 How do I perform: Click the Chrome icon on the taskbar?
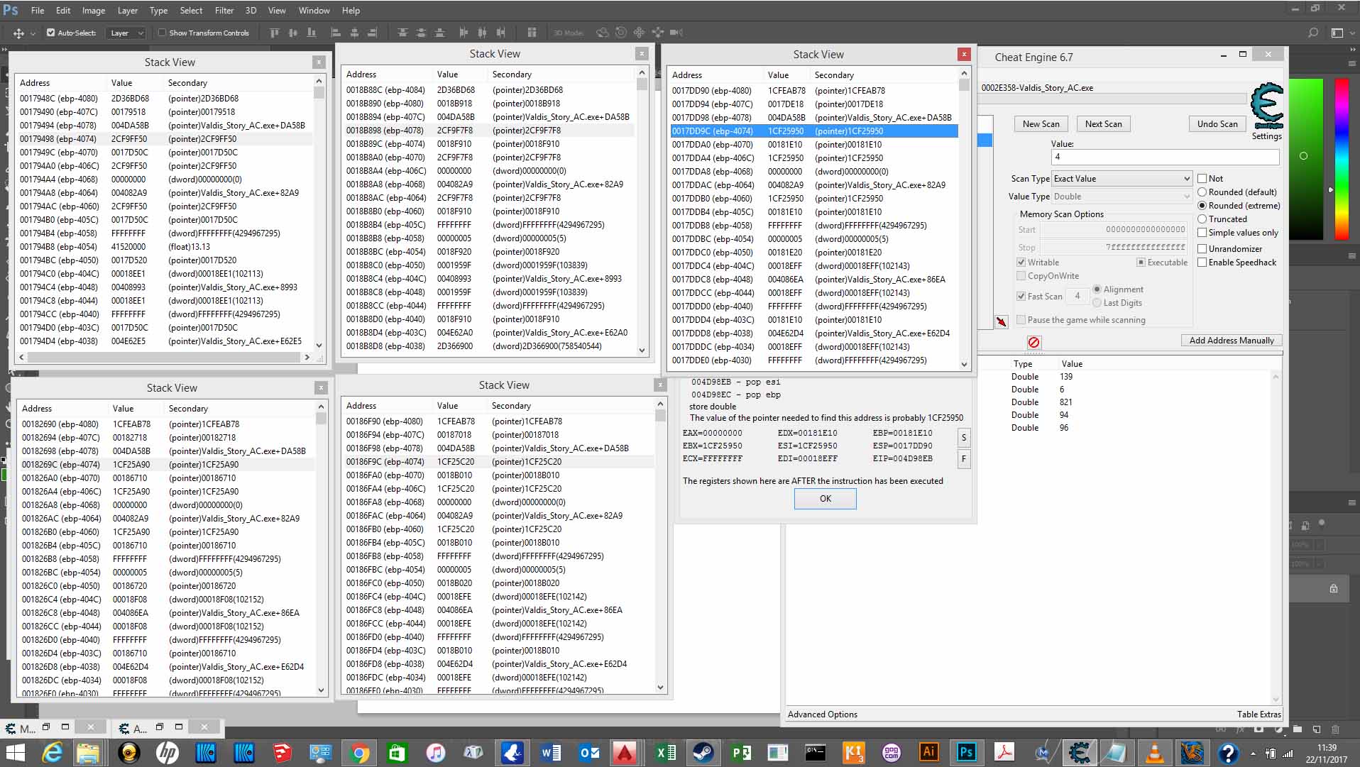(359, 752)
